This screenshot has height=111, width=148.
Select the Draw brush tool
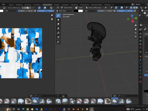pos(58,16)
